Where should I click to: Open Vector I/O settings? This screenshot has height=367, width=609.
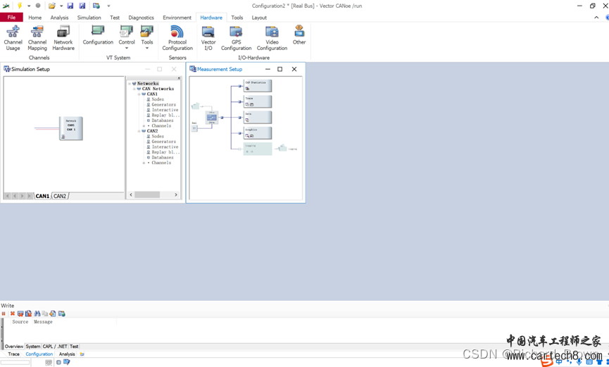pyautogui.click(x=208, y=38)
